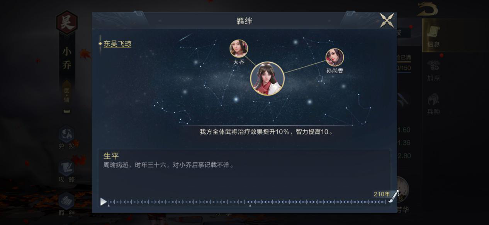Select the 羁绊 sidebar icon

tap(66, 204)
